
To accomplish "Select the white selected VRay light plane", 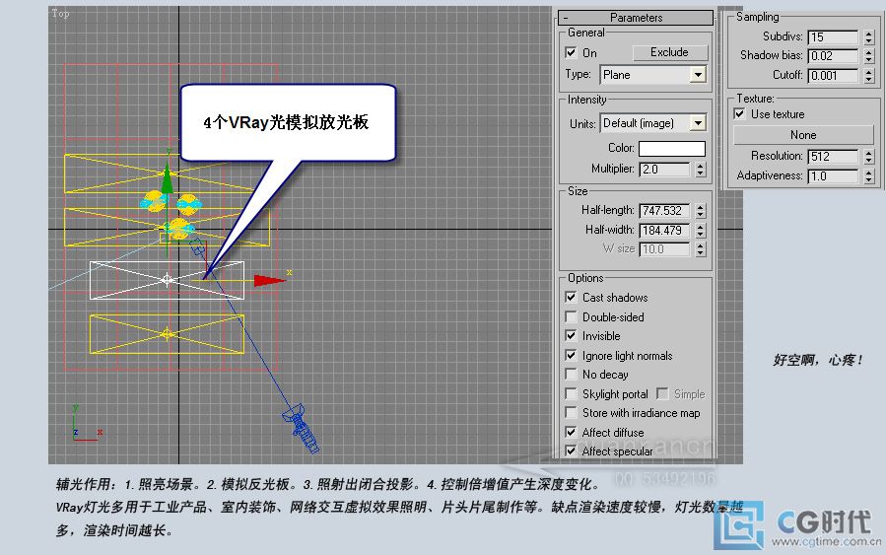I will pyautogui.click(x=167, y=280).
